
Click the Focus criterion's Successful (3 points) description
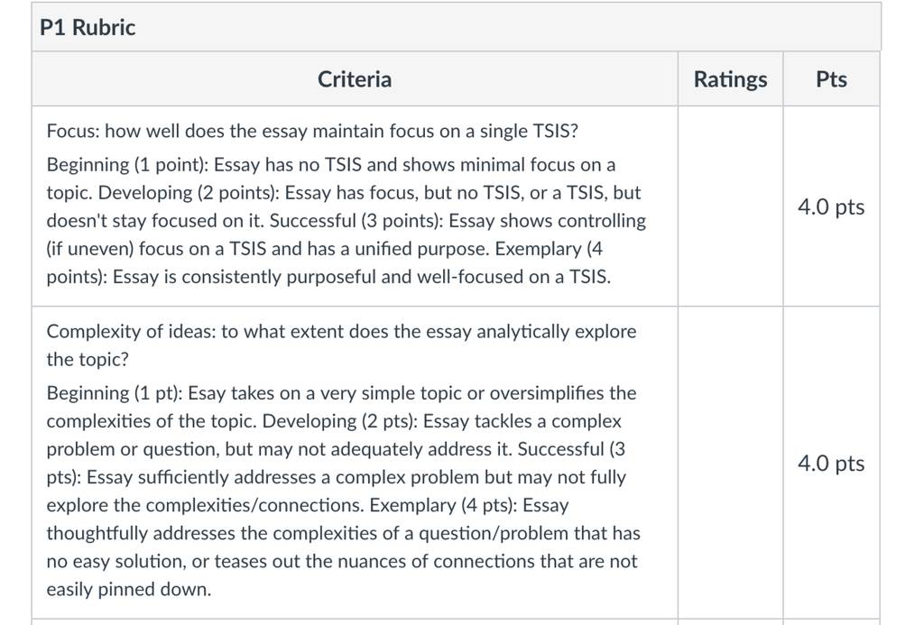pyautogui.click(x=346, y=234)
